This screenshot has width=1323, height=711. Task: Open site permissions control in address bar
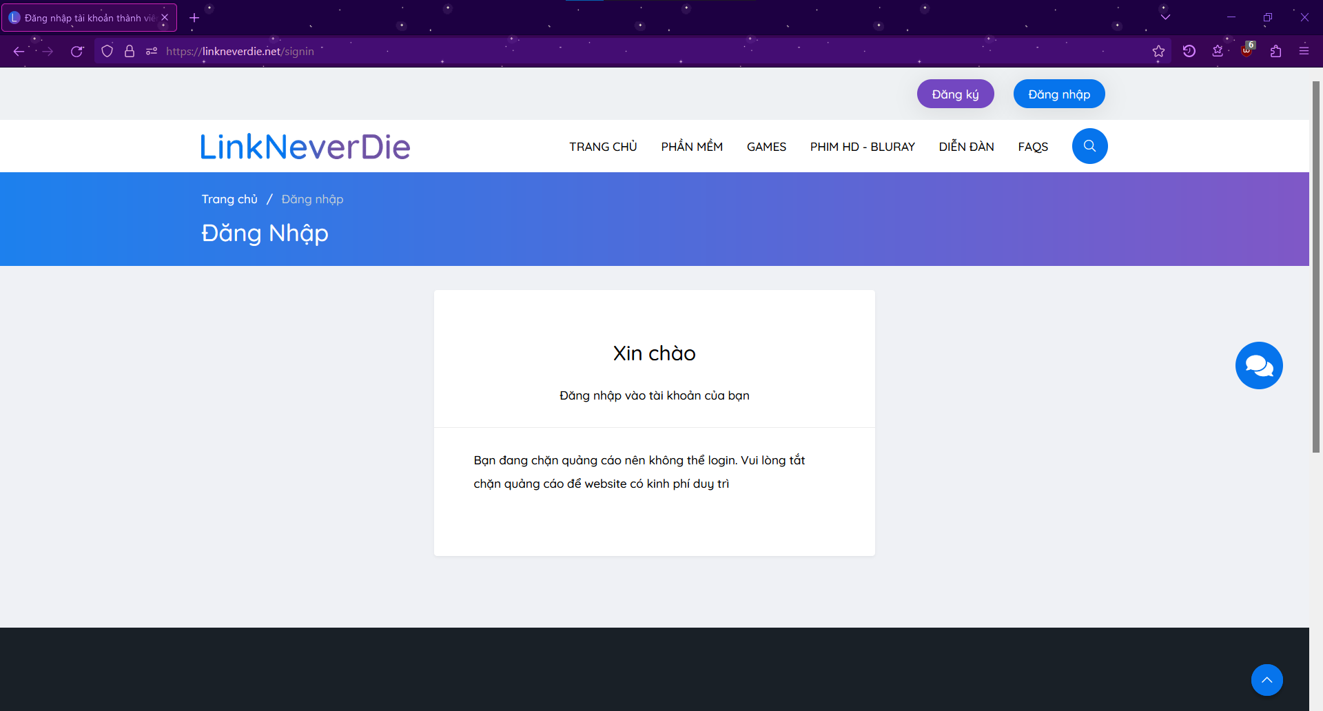(x=151, y=51)
